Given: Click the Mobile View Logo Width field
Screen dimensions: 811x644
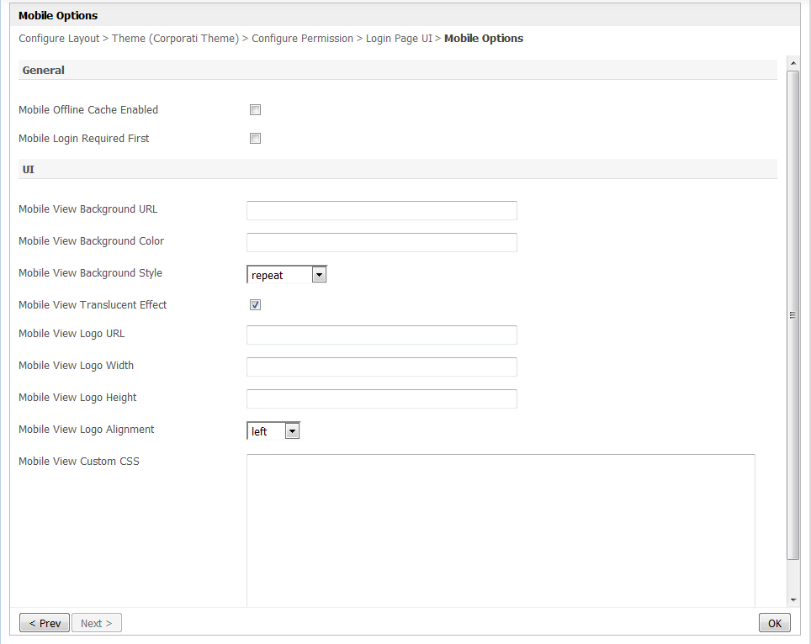Looking at the screenshot, I should [x=381, y=367].
